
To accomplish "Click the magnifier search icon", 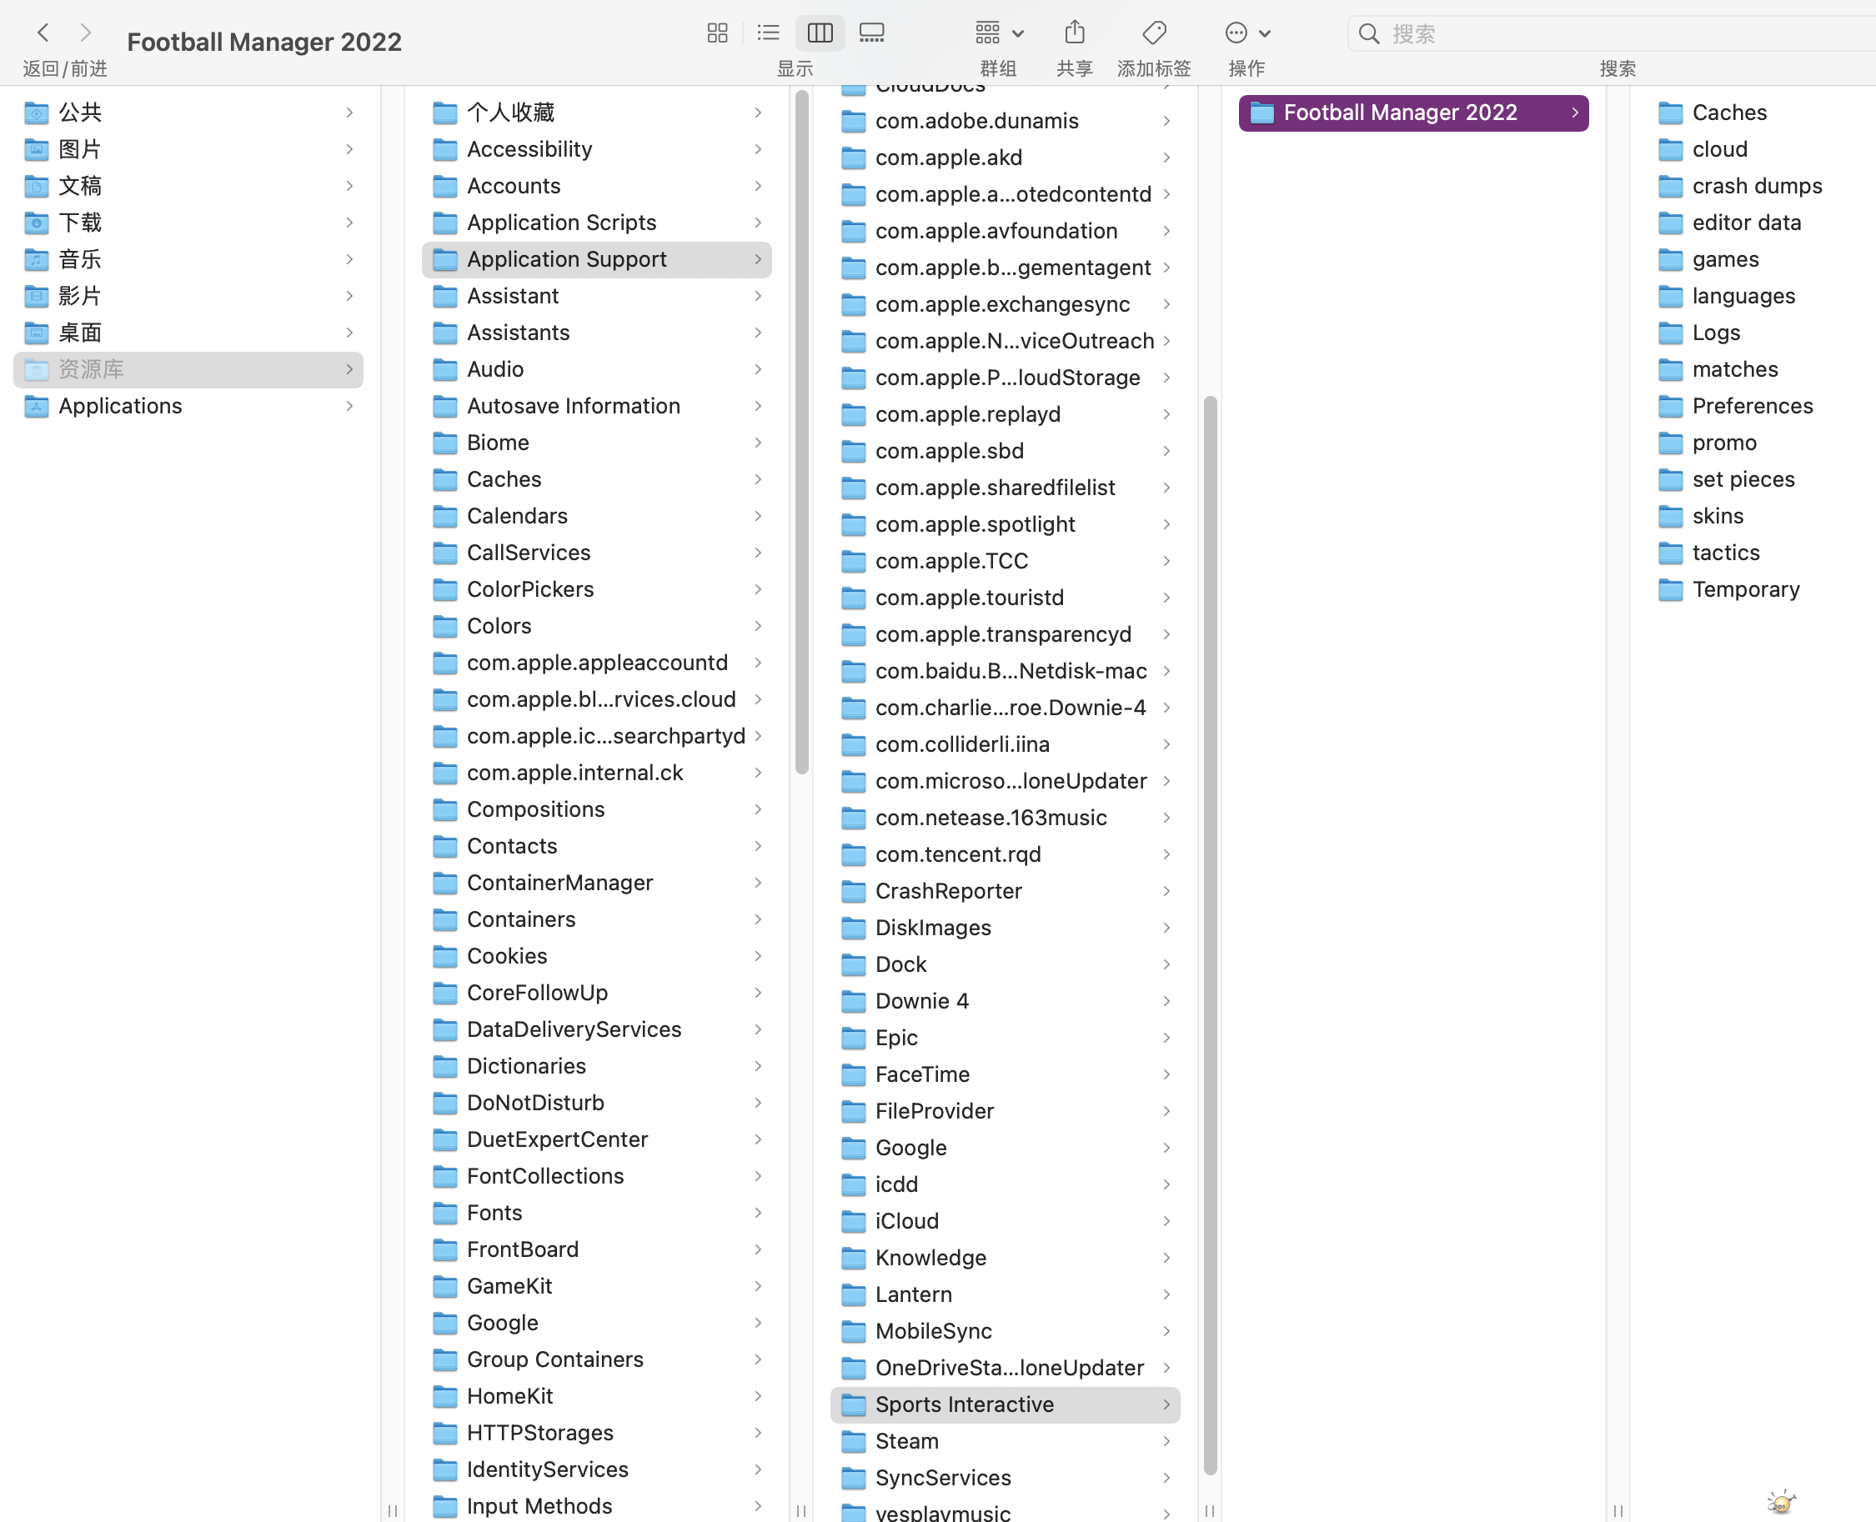I will pos(1369,33).
